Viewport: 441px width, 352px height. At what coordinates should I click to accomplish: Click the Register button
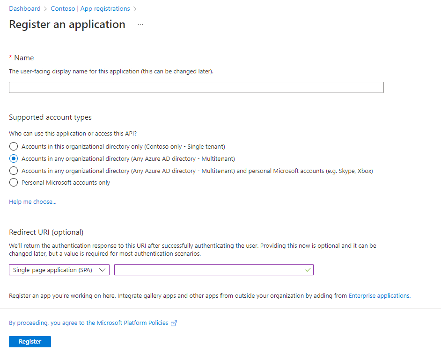pos(29,341)
